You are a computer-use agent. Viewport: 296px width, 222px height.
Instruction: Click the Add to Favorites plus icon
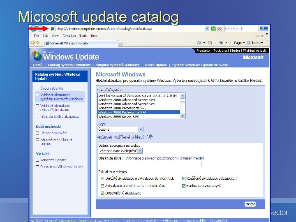tap(38, 43)
